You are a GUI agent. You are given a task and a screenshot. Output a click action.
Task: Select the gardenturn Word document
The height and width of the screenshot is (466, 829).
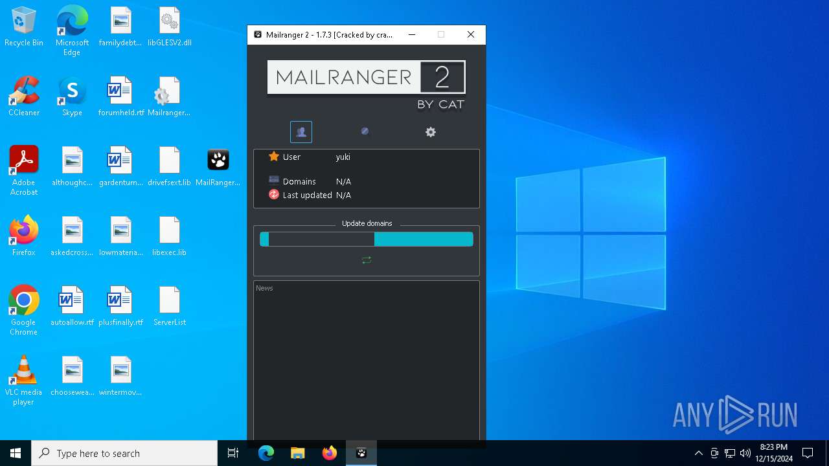click(x=120, y=167)
